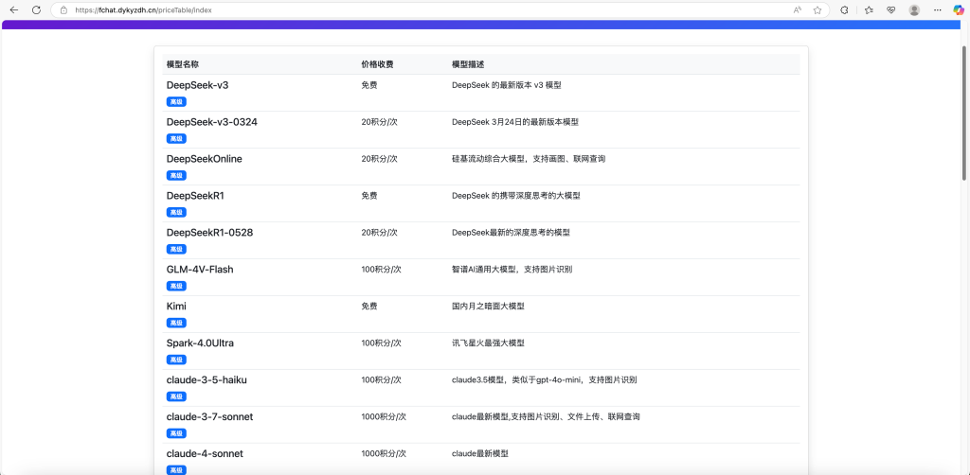Open the browser extensions puzzle icon
Screen dimensions: 970x475
pos(844,9)
